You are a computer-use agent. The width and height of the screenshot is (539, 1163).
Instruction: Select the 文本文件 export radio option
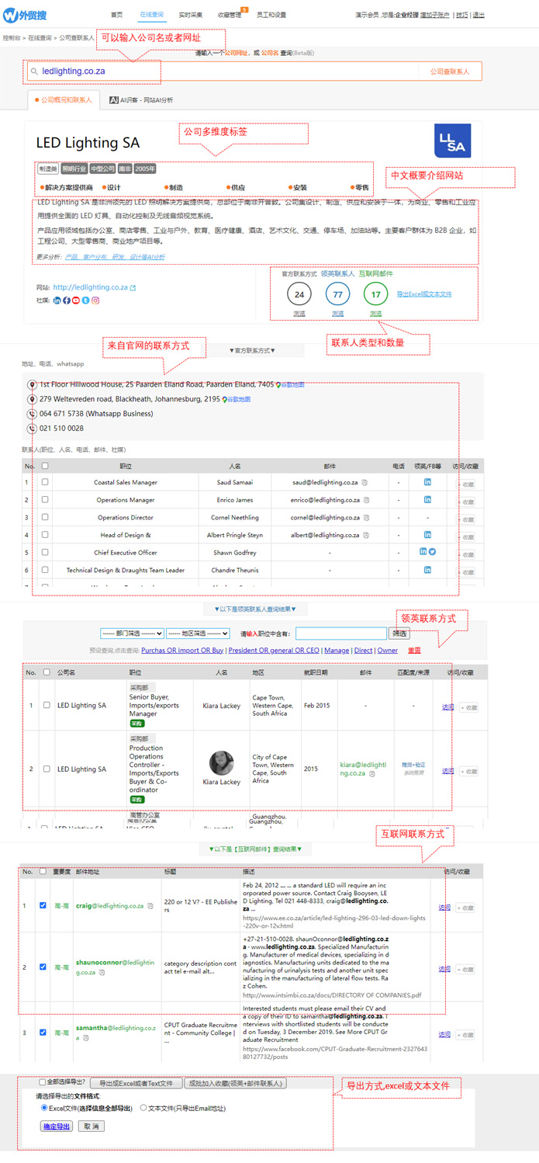[143, 1108]
